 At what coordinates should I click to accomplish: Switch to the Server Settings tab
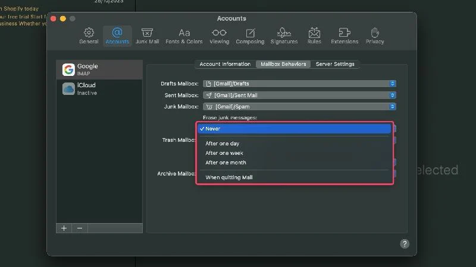335,64
